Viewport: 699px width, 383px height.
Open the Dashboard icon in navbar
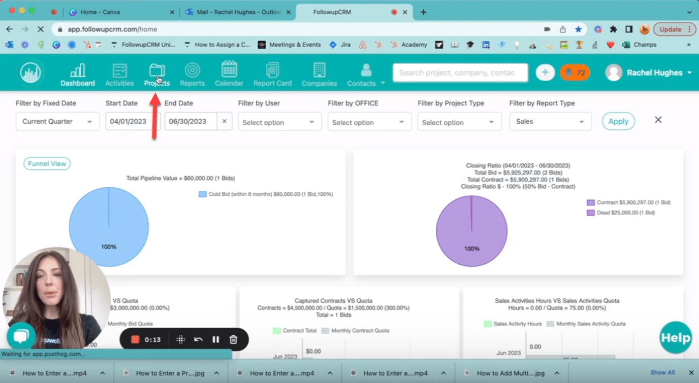point(77,71)
